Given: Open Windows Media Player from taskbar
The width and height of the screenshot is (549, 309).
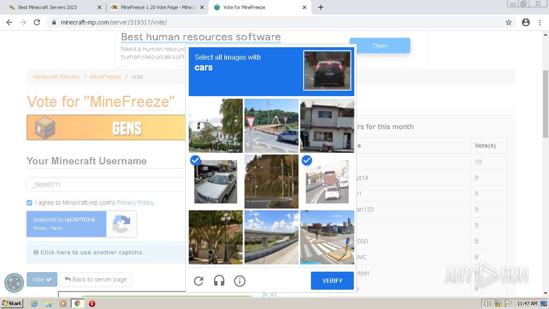Looking at the screenshot, I should tap(63, 303).
